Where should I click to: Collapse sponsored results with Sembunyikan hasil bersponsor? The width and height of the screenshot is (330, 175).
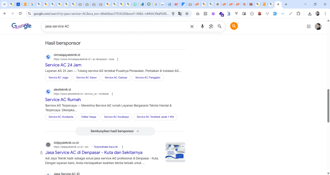[x=115, y=131]
